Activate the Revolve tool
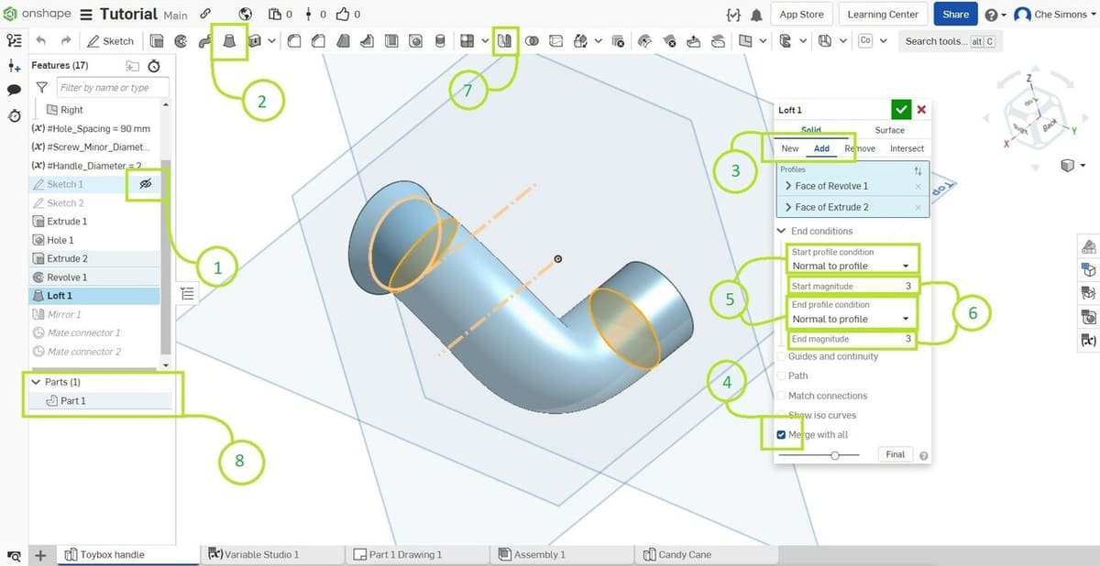Viewport: 1100px width, 566px height. coord(181,41)
